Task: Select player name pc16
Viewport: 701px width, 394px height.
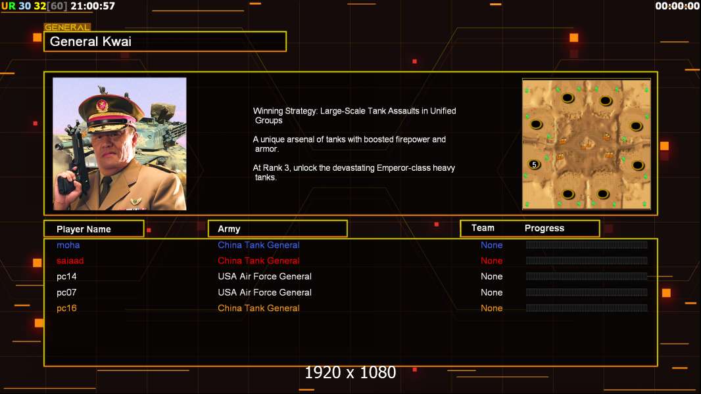Action: [66, 309]
